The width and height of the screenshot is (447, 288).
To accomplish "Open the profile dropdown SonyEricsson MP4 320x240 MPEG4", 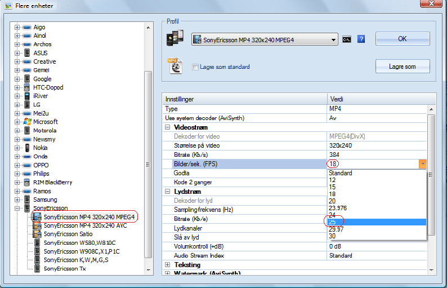I will (265, 39).
